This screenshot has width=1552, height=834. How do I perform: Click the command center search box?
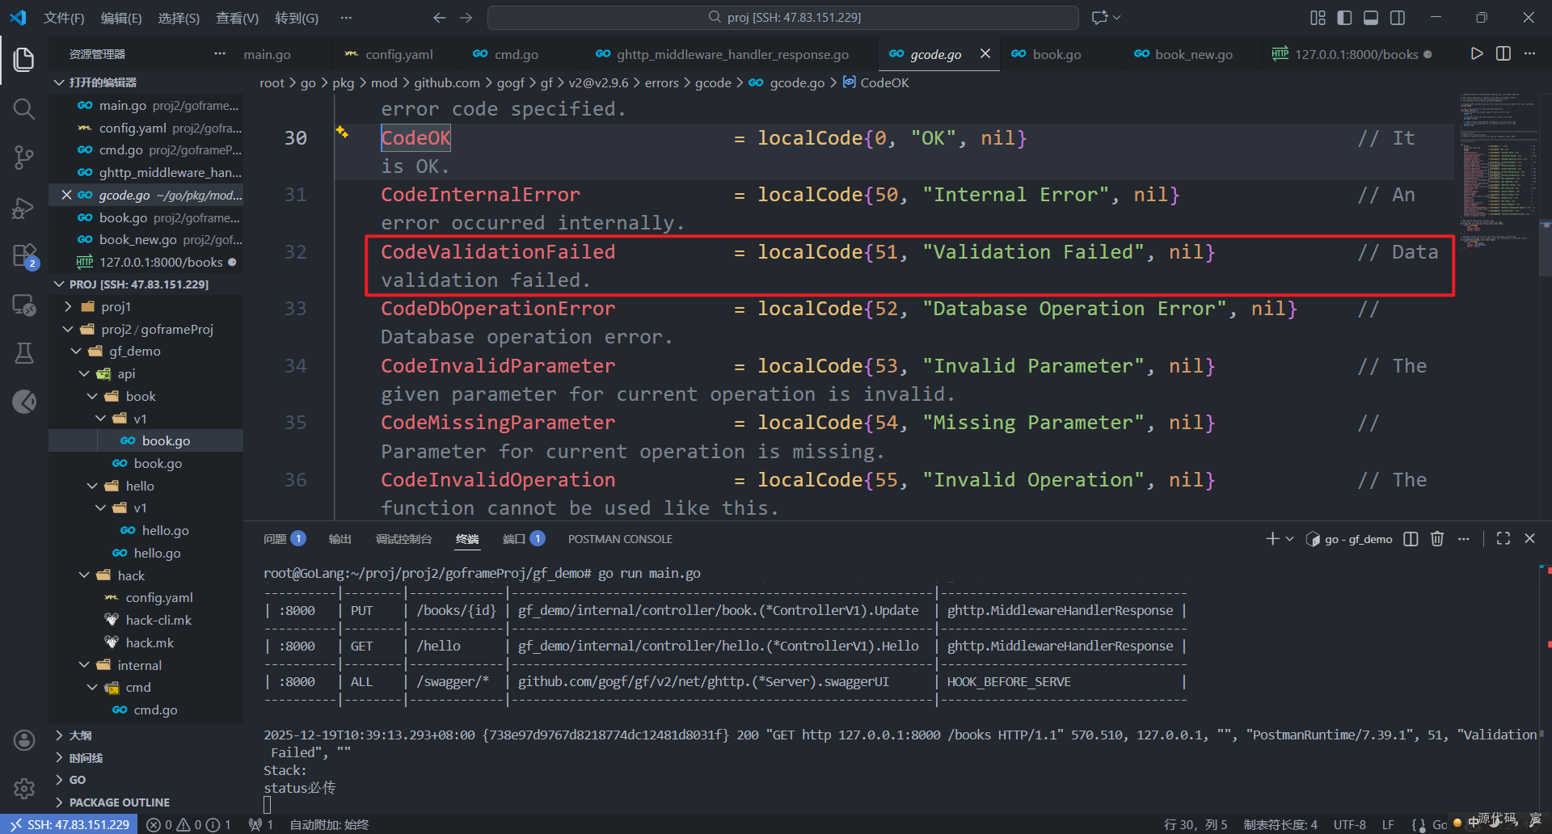click(x=782, y=17)
